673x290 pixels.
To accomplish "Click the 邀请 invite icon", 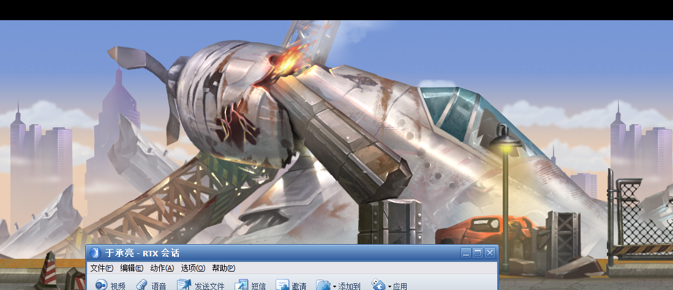I will coord(282,285).
